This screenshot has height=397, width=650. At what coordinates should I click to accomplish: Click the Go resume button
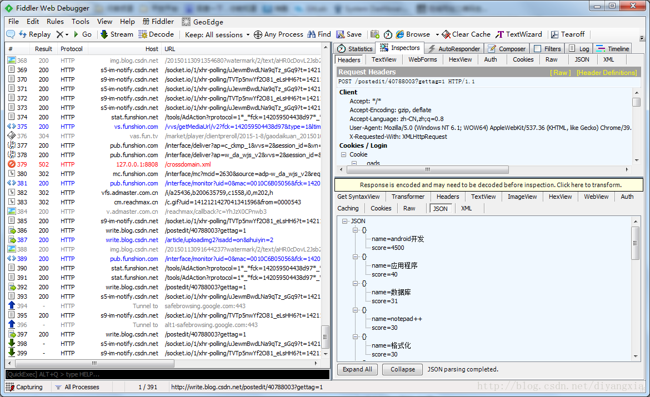pos(82,34)
